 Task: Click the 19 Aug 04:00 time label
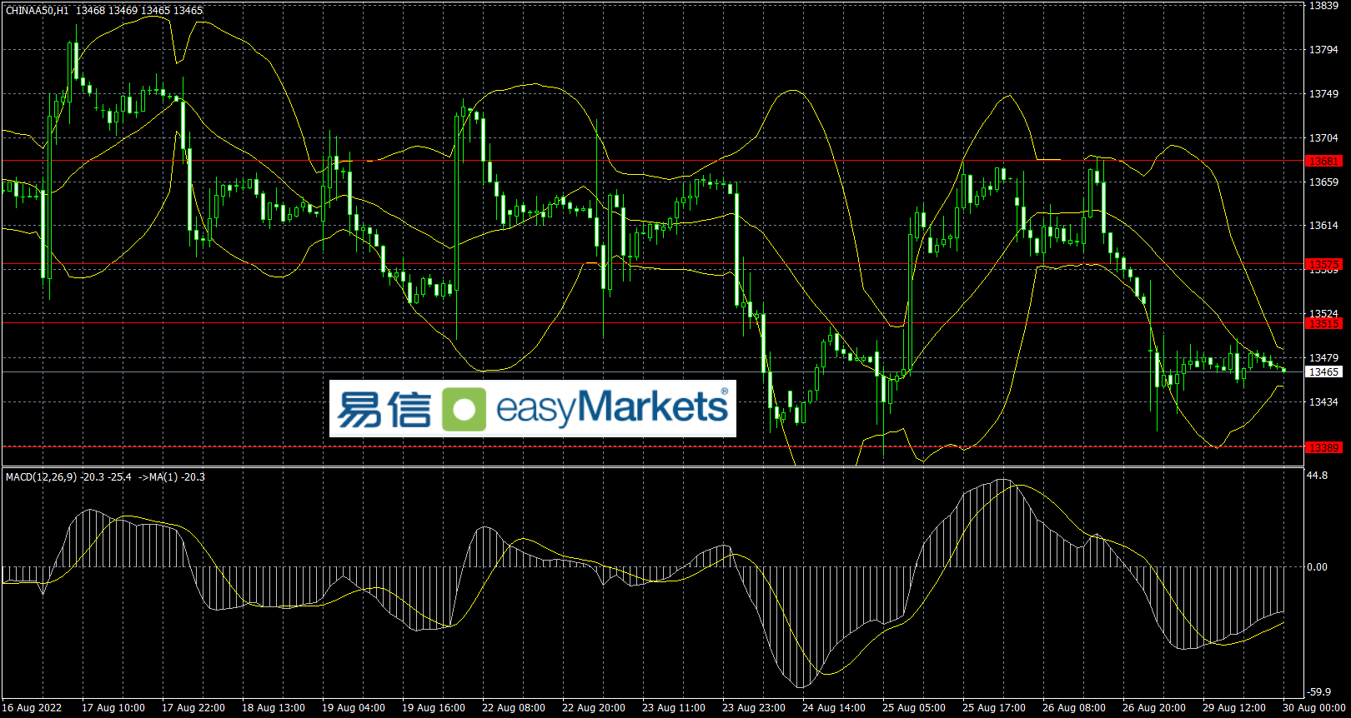pos(354,708)
